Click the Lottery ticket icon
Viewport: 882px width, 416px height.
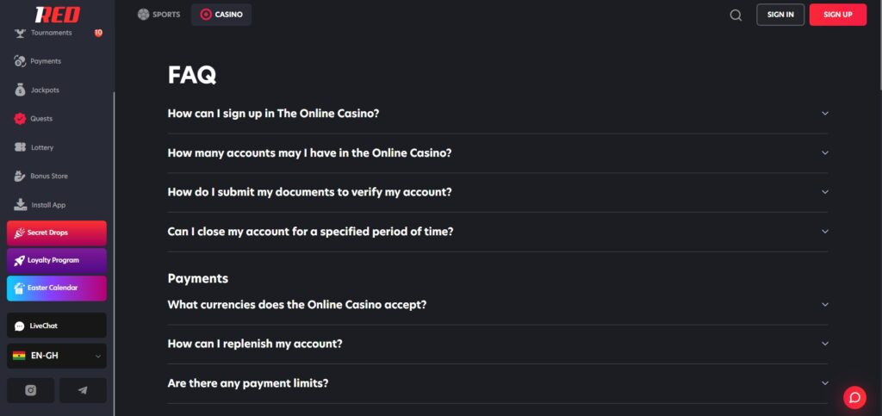tap(21, 147)
